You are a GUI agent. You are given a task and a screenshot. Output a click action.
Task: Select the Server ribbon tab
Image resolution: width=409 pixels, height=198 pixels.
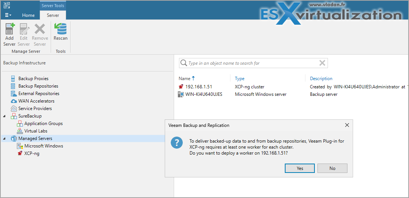click(53, 15)
